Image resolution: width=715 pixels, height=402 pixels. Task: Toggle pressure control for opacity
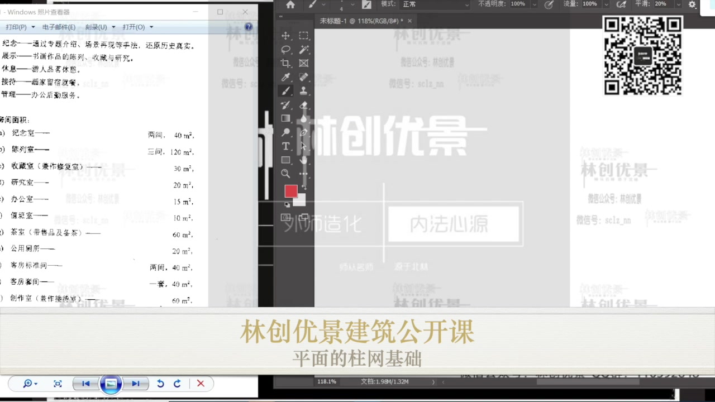pyautogui.click(x=549, y=4)
